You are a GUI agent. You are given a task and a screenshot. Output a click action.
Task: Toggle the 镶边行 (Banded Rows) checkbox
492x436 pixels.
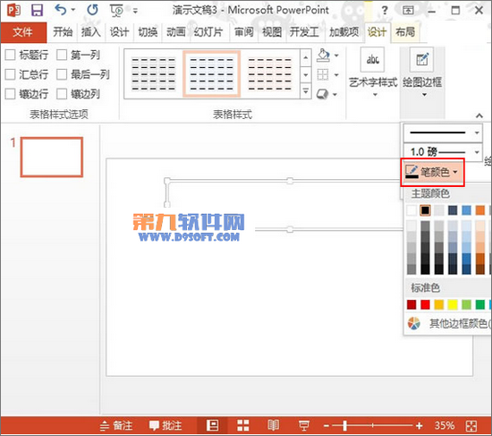pyautogui.click(x=10, y=94)
